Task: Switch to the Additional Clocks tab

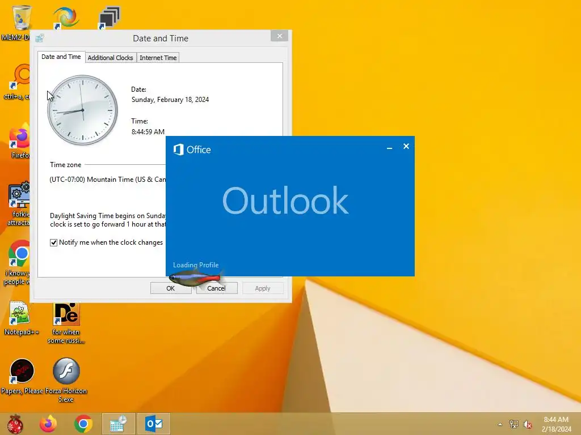Action: pos(111,58)
